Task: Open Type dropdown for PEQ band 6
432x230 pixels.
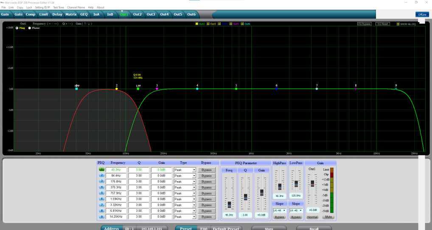Action: tap(194, 199)
